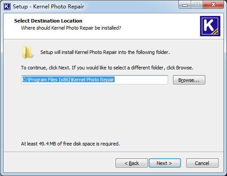This screenshot has width=227, height=176.
Task: Close the Kernel Photo Repair setup window
Action: pos(213,5)
